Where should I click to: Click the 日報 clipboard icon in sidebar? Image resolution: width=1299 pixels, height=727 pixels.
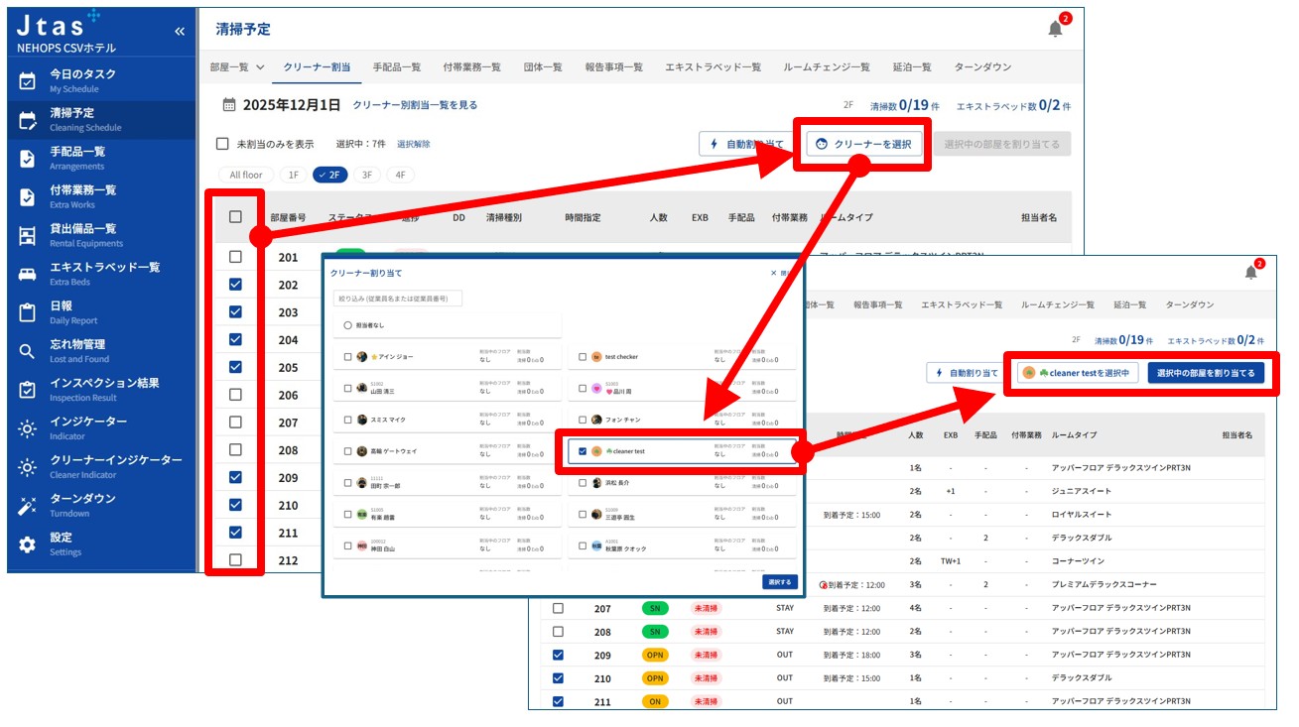[x=28, y=313]
